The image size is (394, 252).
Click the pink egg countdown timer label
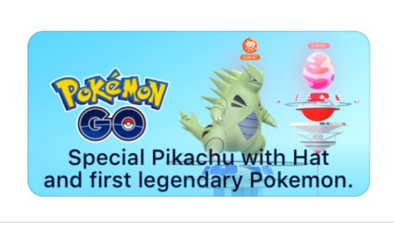point(318,45)
